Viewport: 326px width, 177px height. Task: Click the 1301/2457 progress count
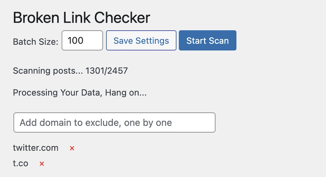(x=106, y=71)
